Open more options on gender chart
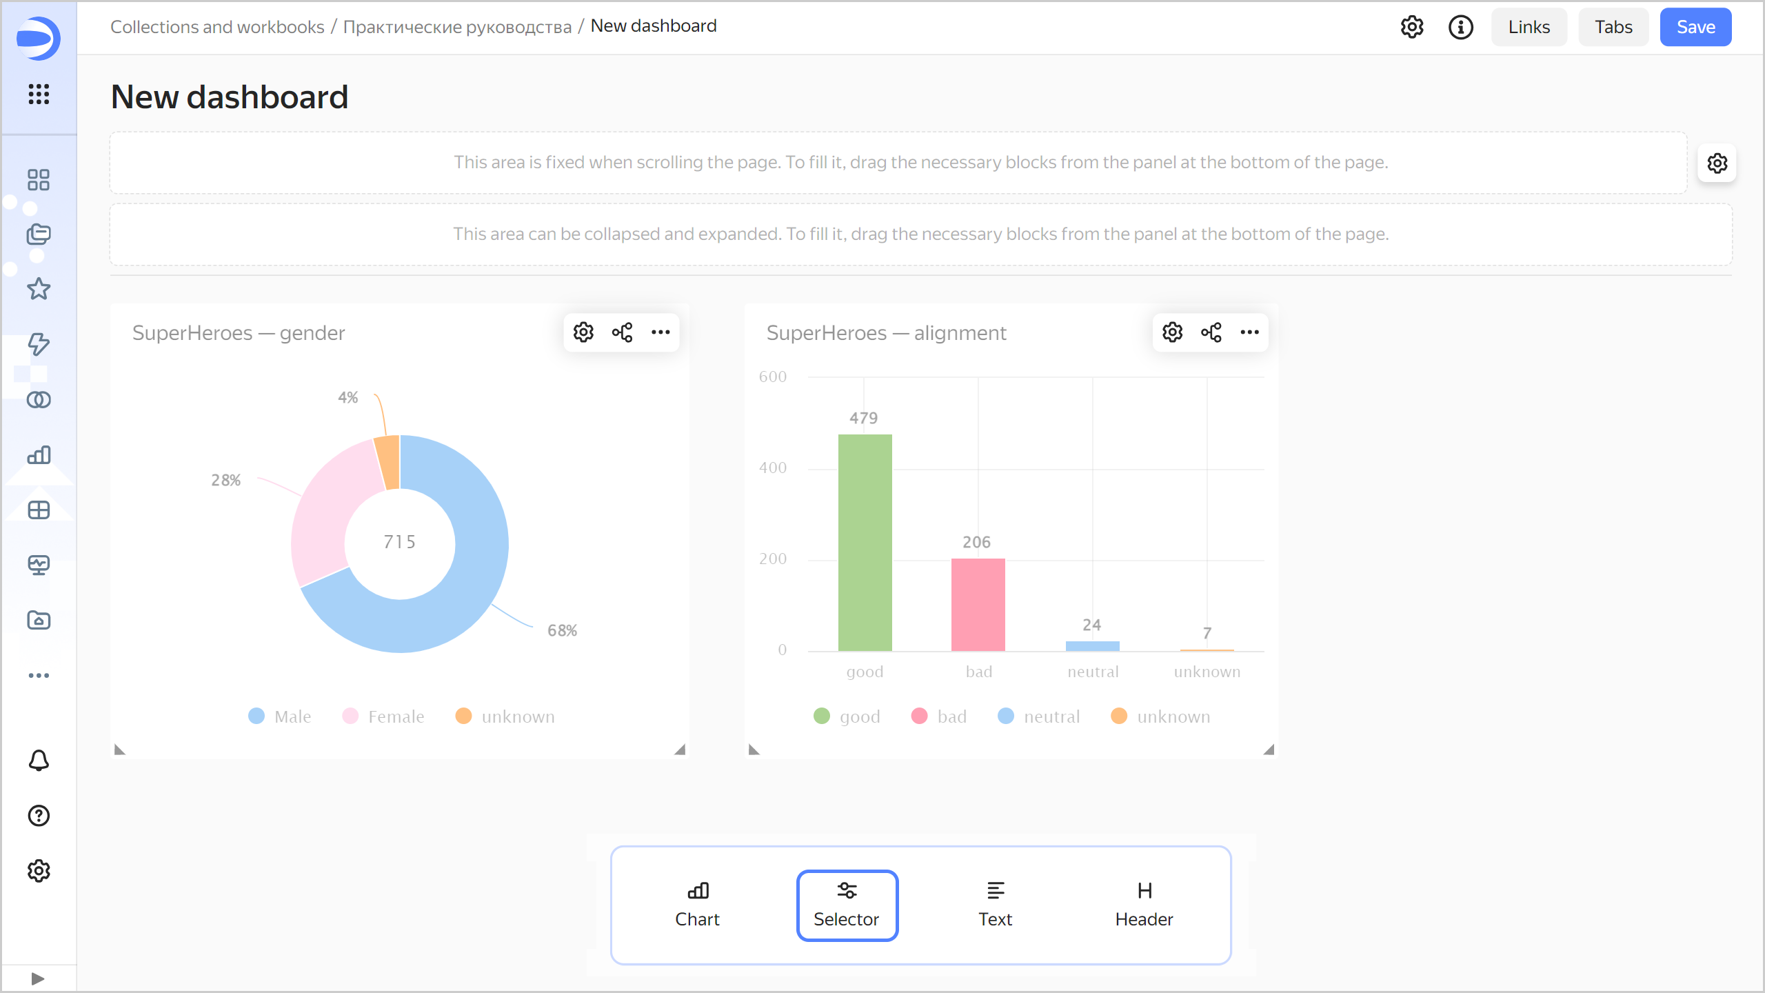 (660, 332)
